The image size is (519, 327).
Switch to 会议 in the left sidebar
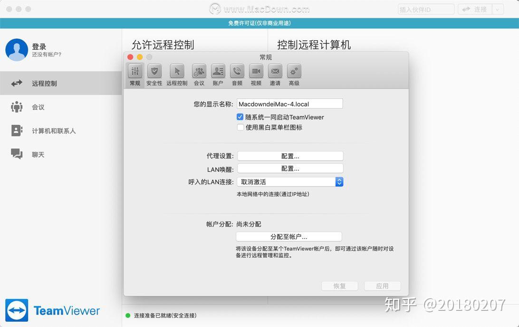click(x=38, y=107)
